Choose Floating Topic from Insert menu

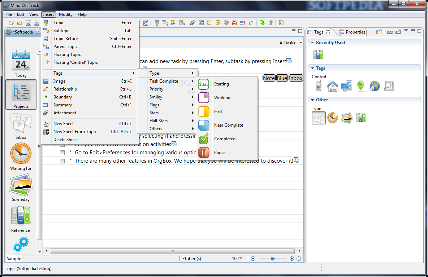(90, 54)
